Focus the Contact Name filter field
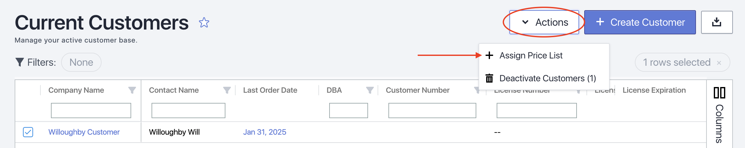 coord(188,111)
